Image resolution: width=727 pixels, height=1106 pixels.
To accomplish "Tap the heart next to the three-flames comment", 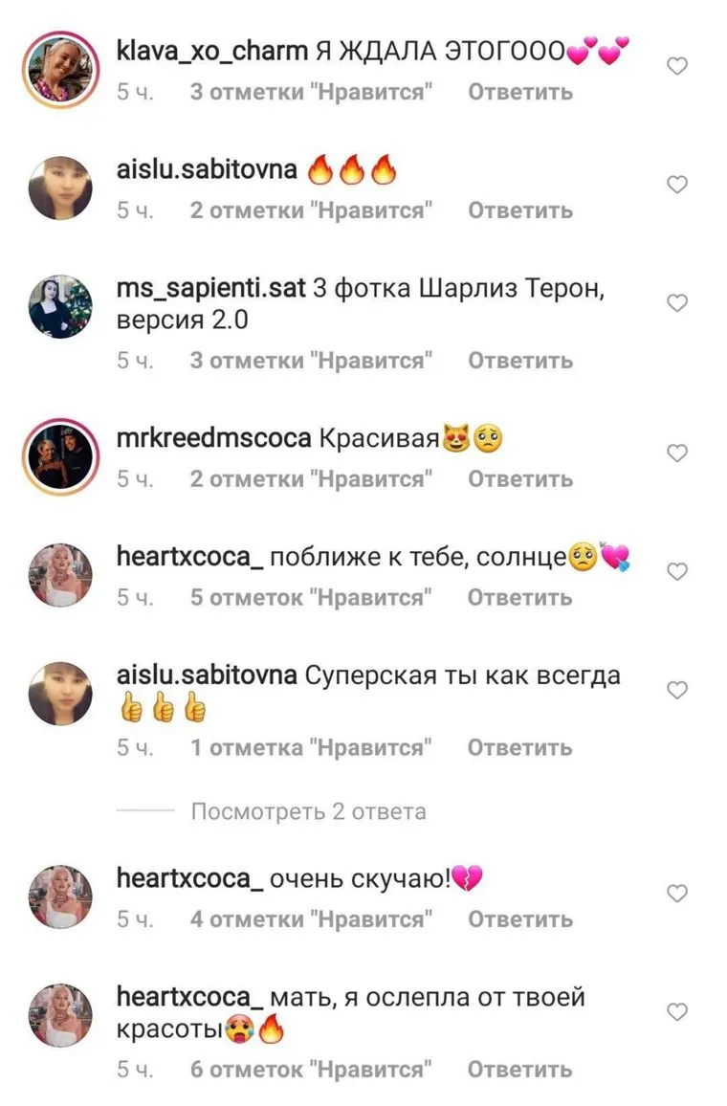I will coord(677,185).
